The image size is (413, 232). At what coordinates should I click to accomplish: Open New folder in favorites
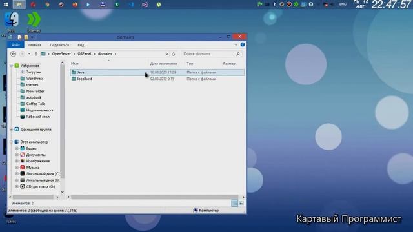35,91
